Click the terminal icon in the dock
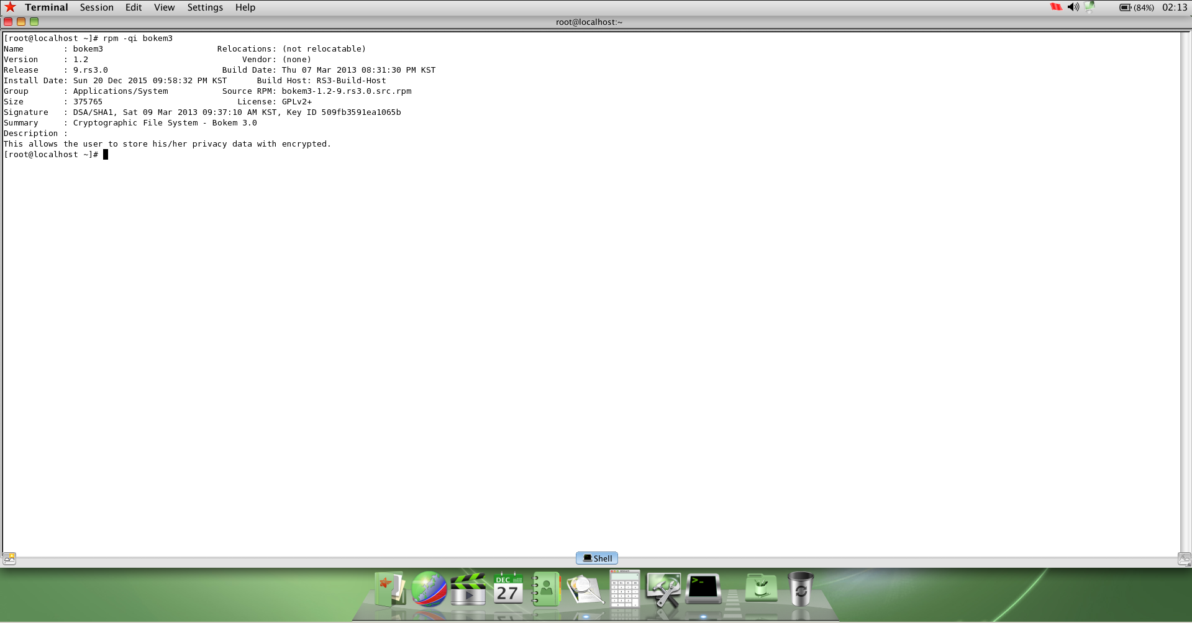 pos(703,589)
